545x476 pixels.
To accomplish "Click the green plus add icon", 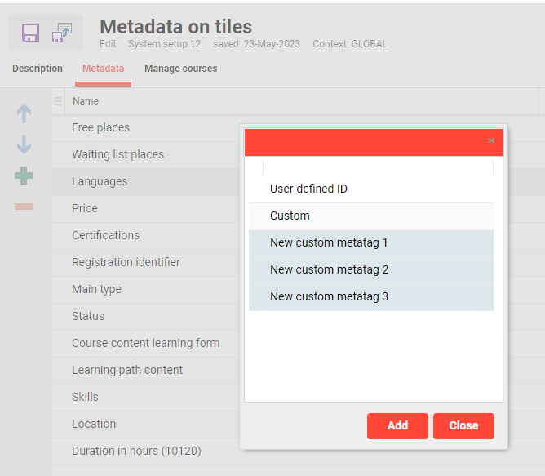I will [24, 176].
